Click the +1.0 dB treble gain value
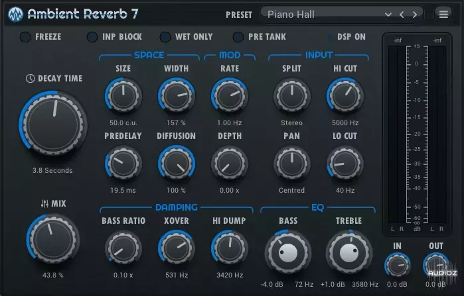The height and width of the screenshot is (296, 464). pos(333,285)
